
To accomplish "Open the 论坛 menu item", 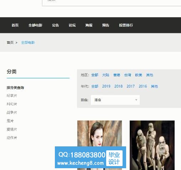I will (72, 25).
